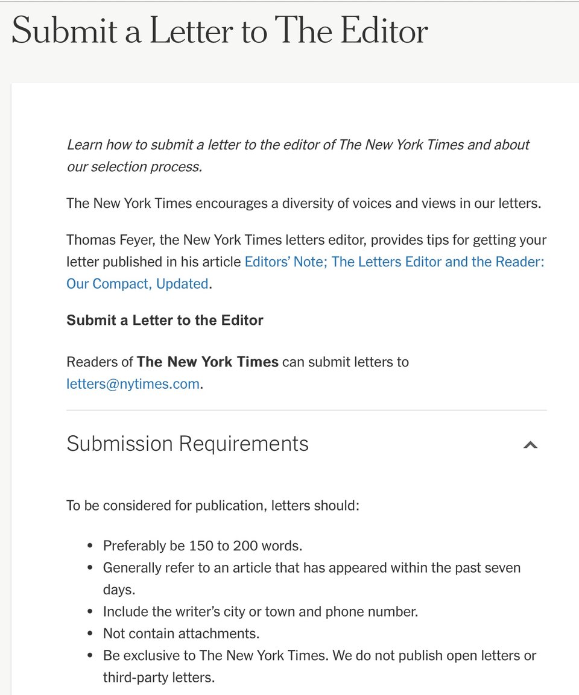Click the 'Include the writer's city or town' bullet
This screenshot has height=695, width=579.
pos(260,612)
